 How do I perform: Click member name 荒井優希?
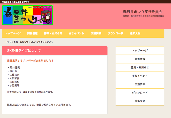15,68
